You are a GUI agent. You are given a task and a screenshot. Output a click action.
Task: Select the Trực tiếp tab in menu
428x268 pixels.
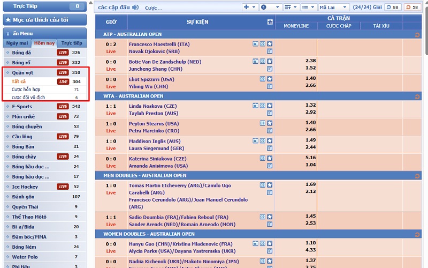(x=72, y=43)
